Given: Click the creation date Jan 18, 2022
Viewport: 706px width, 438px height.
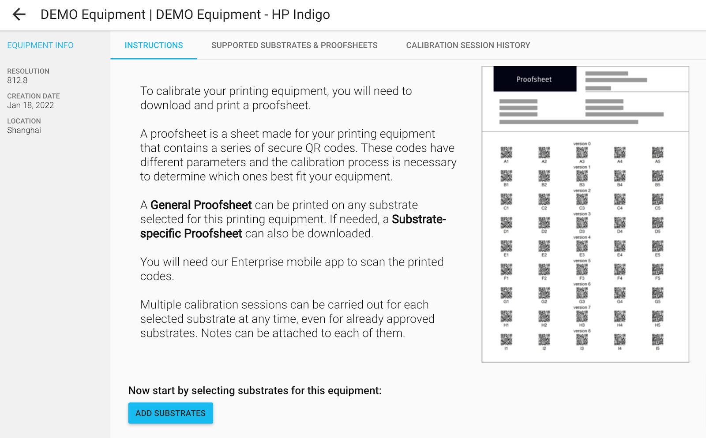Looking at the screenshot, I should point(30,105).
